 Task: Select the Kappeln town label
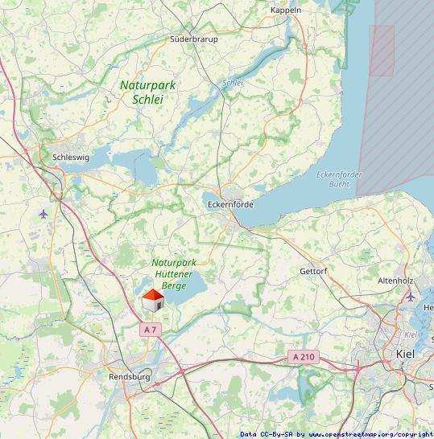(x=286, y=10)
